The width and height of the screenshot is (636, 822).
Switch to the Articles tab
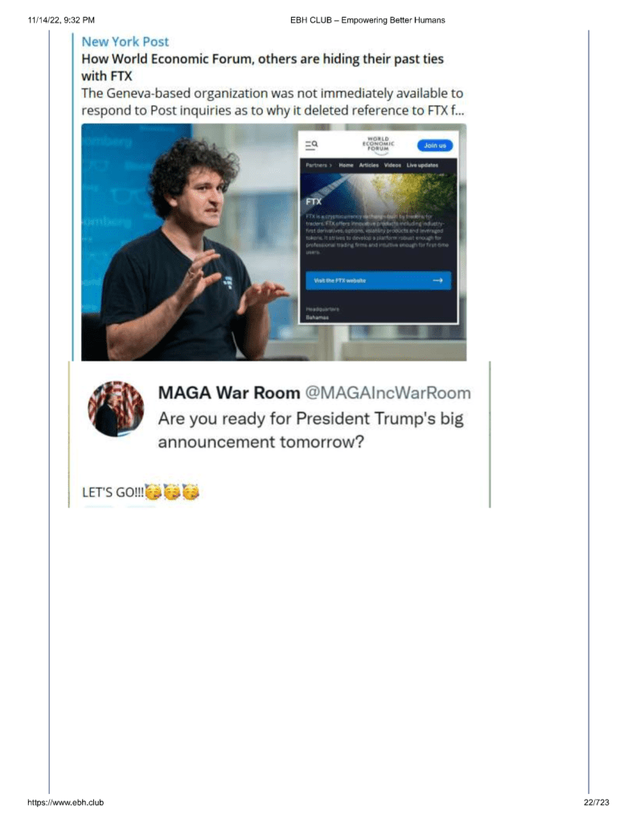369,166
